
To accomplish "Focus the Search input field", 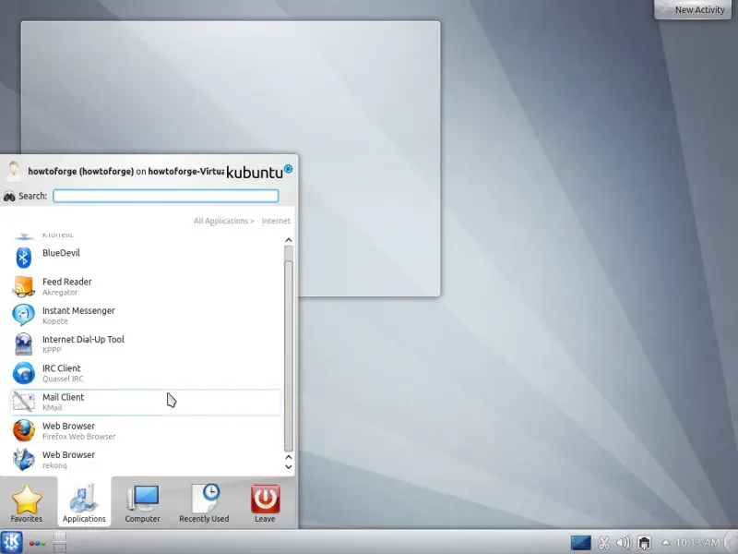I will point(166,196).
